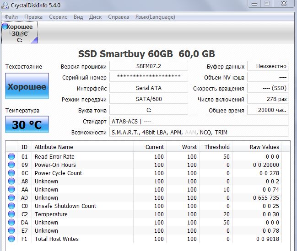Click the ID column header
This screenshot has height=251, width=297.
tap(24, 147)
